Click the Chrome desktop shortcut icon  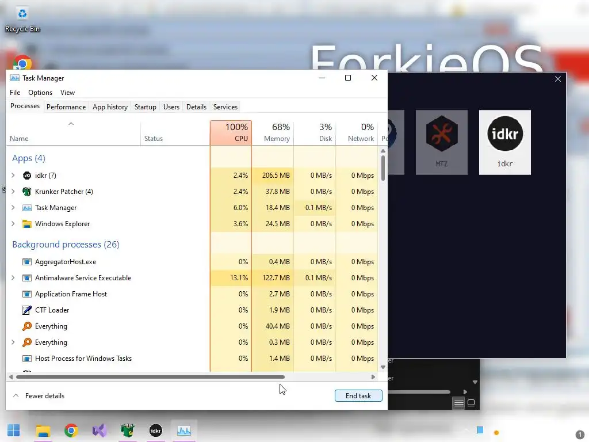point(22,63)
